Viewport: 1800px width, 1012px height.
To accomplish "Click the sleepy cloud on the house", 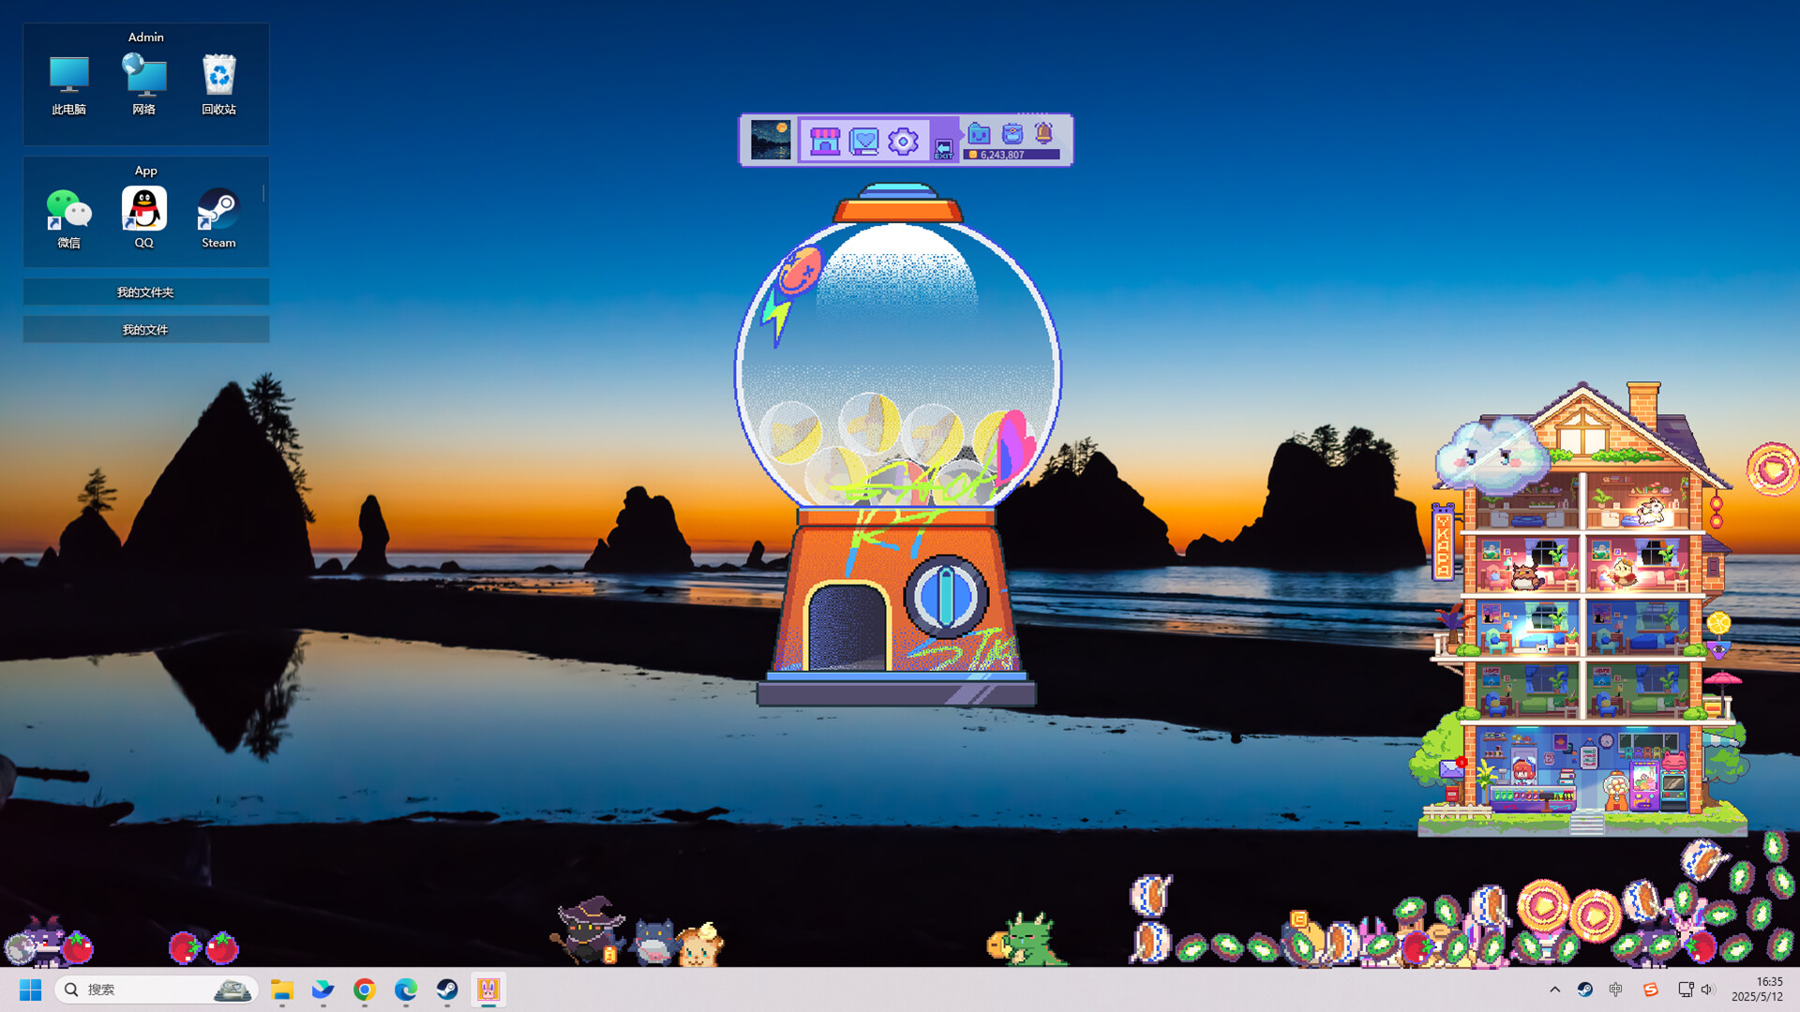I will point(1491,455).
